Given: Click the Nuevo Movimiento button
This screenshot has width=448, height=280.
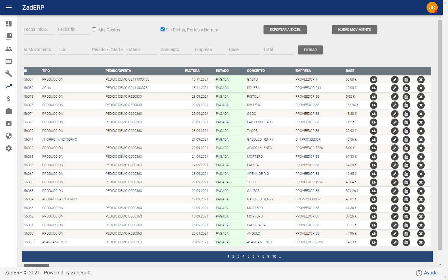Looking at the screenshot, I should pos(355,30).
